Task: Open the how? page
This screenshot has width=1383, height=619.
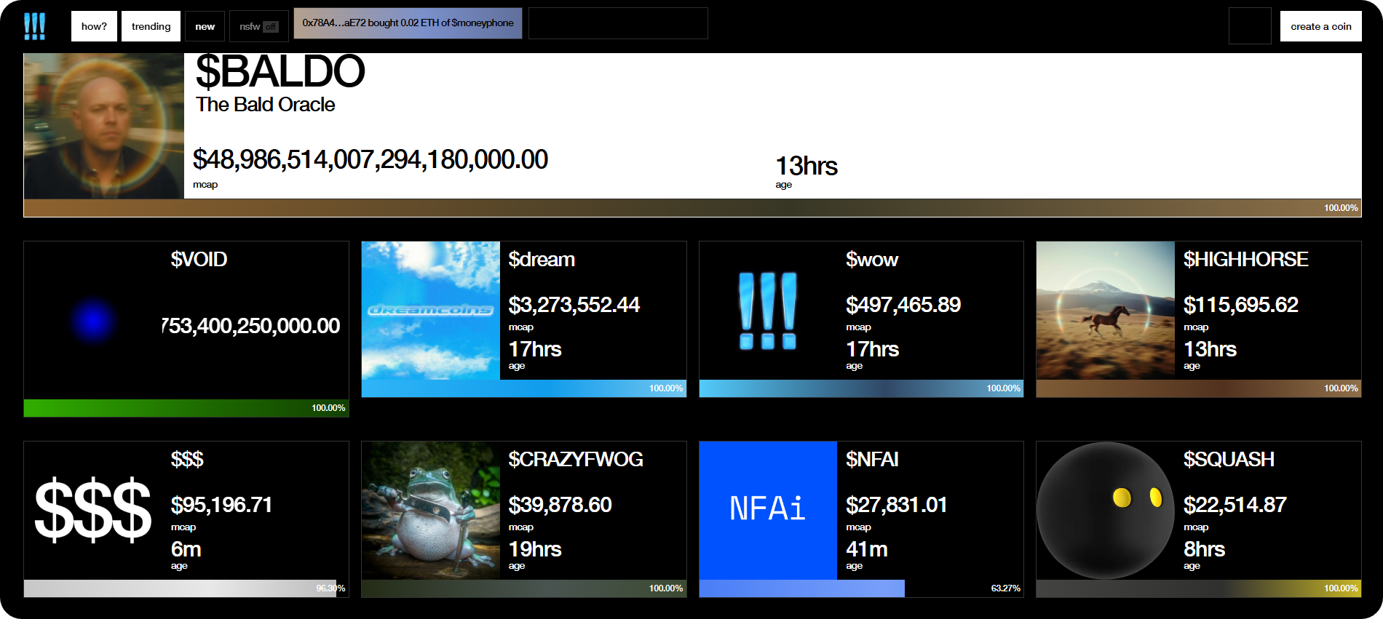Action: click(94, 27)
